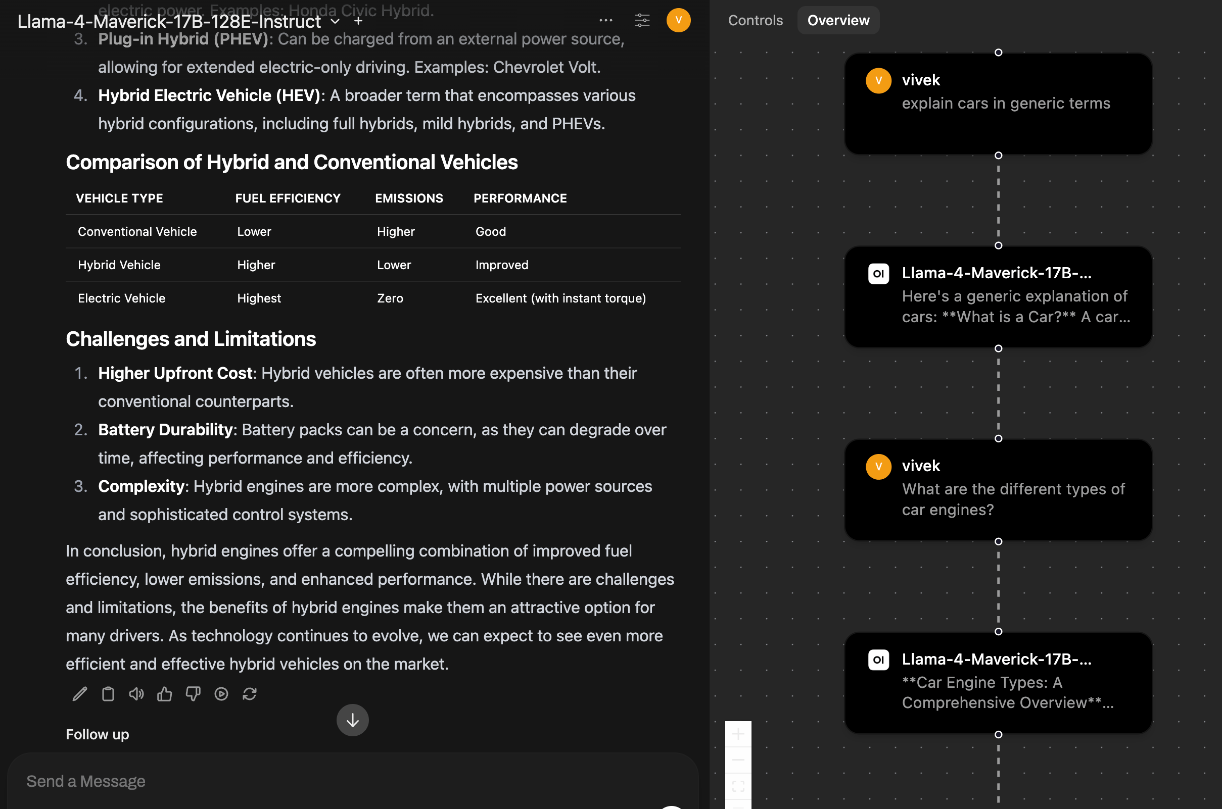Click the 'Improved' performance cell

coord(501,265)
